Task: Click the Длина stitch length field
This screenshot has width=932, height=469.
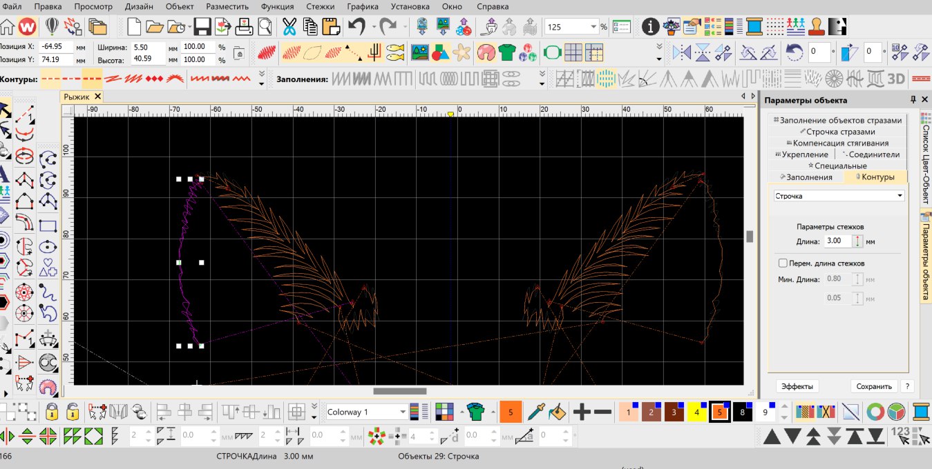Action: click(x=837, y=241)
